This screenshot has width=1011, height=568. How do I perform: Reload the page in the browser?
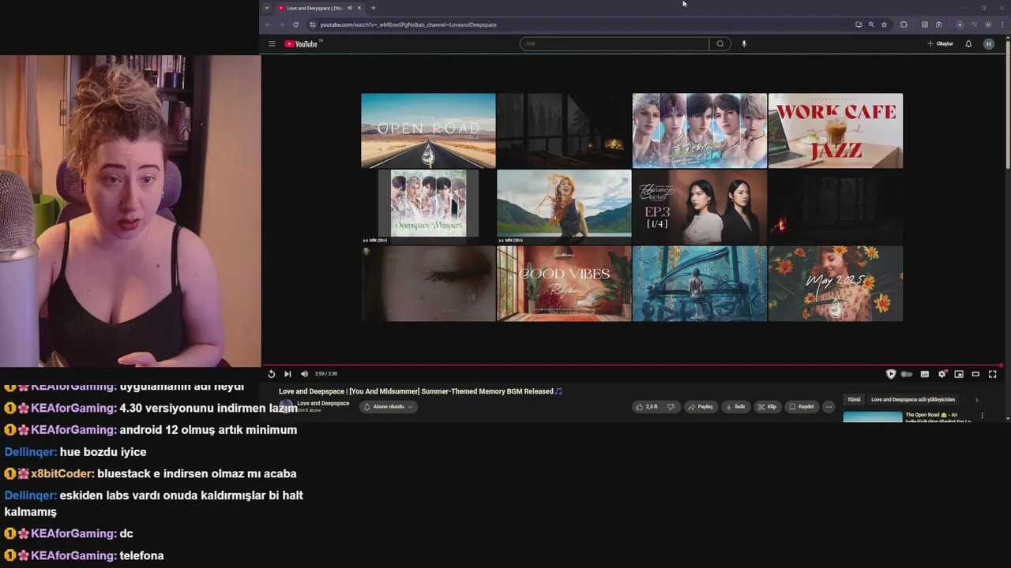(296, 24)
